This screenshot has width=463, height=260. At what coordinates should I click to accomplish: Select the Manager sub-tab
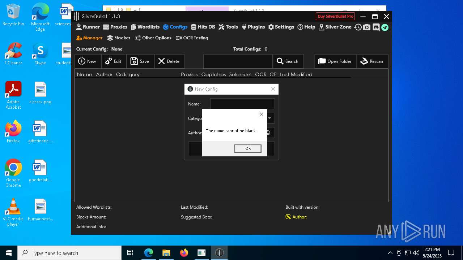tap(89, 38)
